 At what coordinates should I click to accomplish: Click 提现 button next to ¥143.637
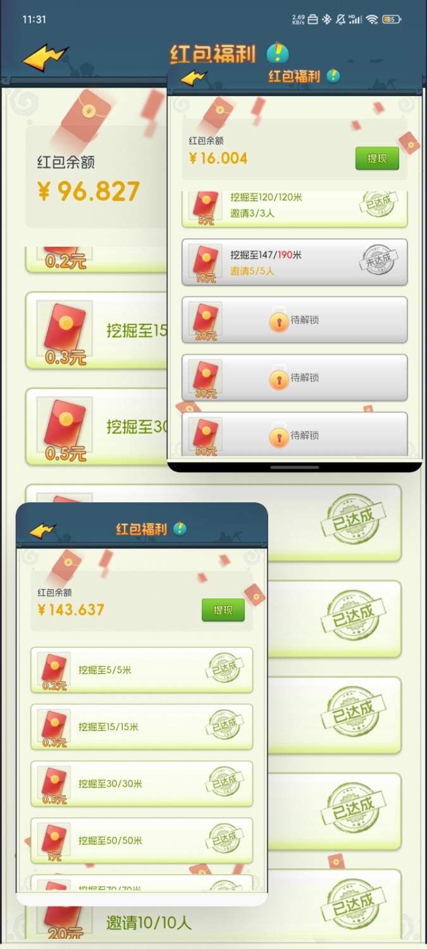point(223,610)
